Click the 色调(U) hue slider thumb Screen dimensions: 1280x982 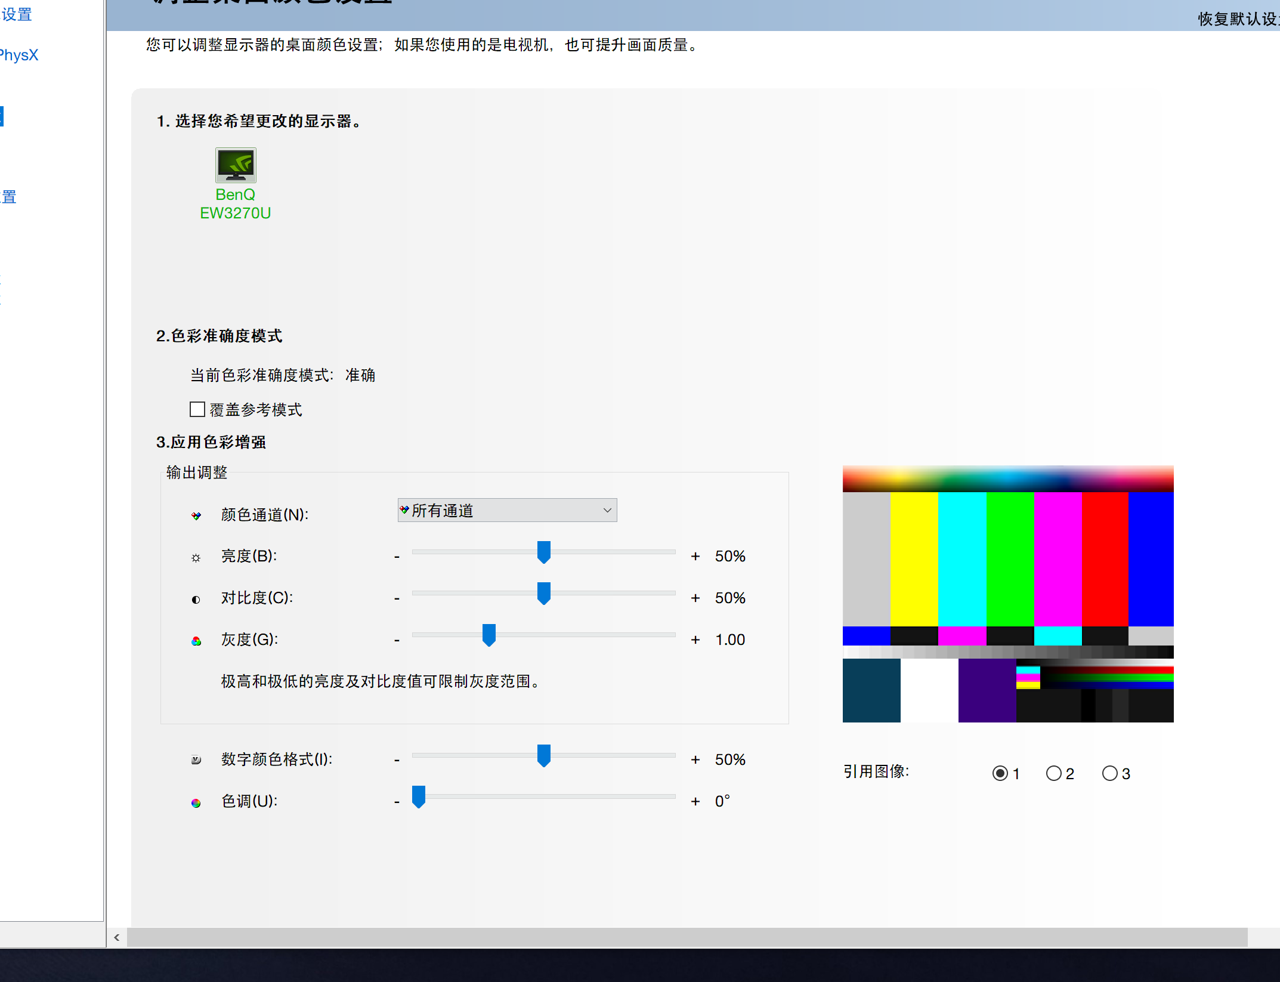(x=419, y=797)
